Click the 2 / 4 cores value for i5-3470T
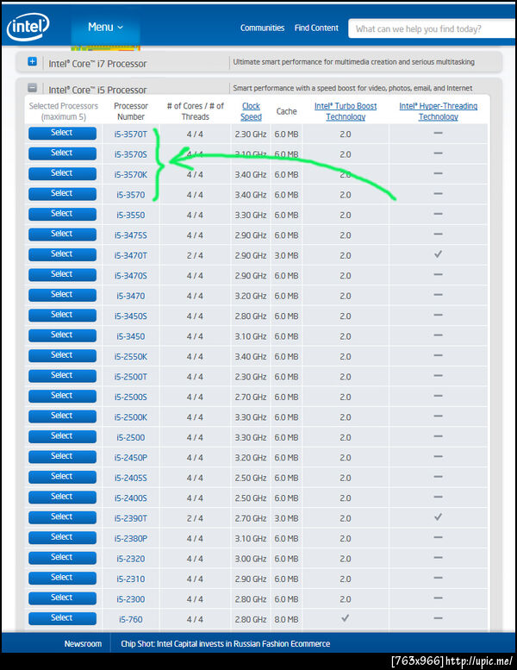The height and width of the screenshot is (670, 517). 195,255
